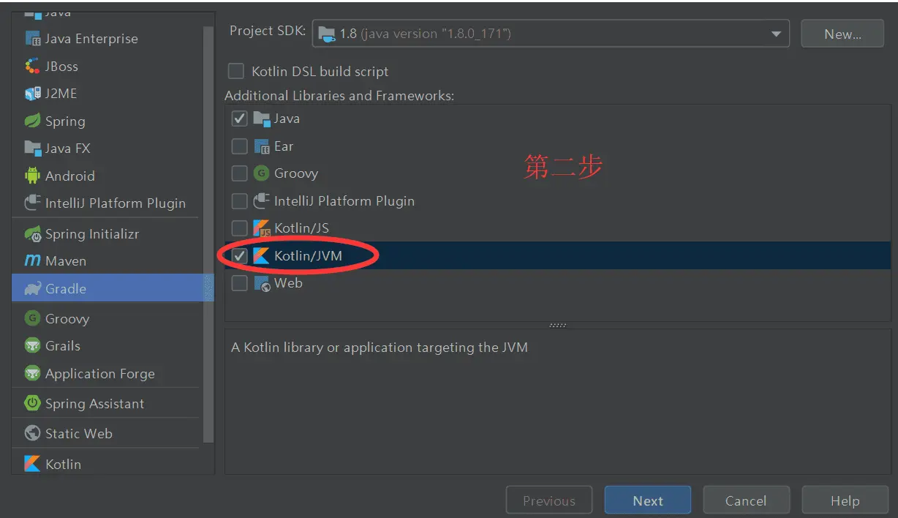Image resolution: width=898 pixels, height=518 pixels.
Task: Click the 'Kotlin/JS' framework label
Action: pyautogui.click(x=301, y=228)
